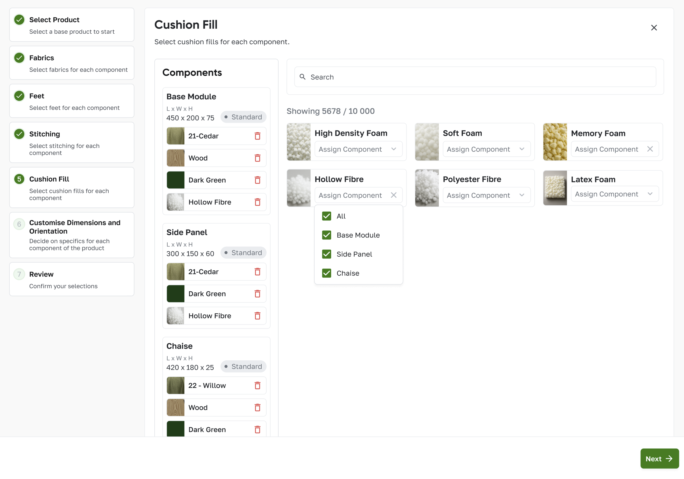Uncheck the Chaise checkbox
The image size is (684, 479).
click(326, 273)
